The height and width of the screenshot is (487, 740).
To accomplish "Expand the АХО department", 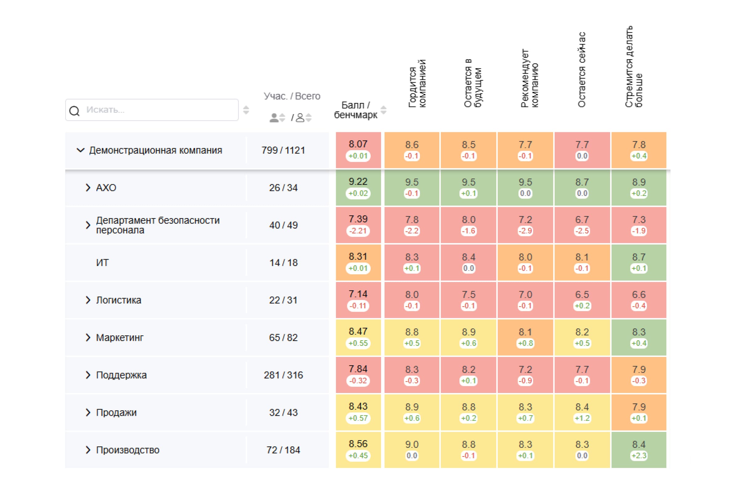I will tap(88, 188).
